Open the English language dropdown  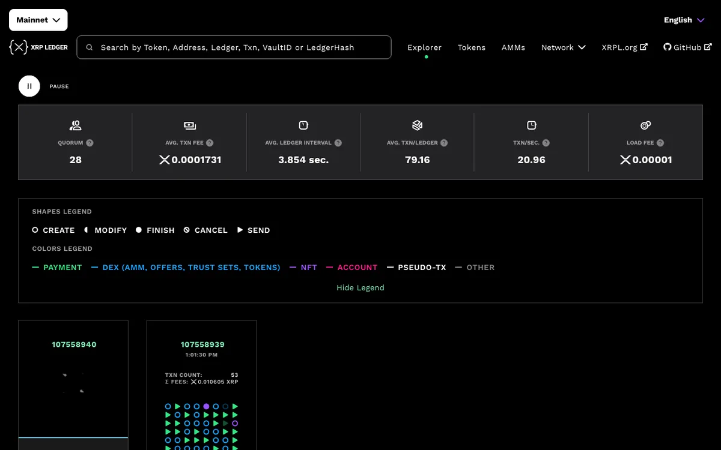pyautogui.click(x=684, y=20)
